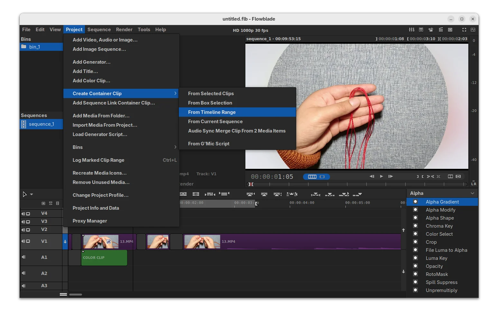
Task: Click the fullscreen icon in top toolbar
Action: [464, 30]
